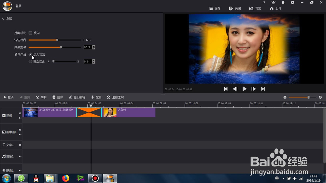Go back using the 返回 chevron
The image size is (326, 183).
click(3, 18)
